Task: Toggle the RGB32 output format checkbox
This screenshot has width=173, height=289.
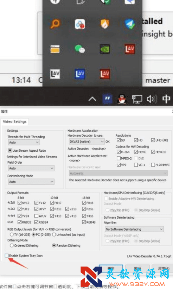Action: pyautogui.click(x=19, y=222)
